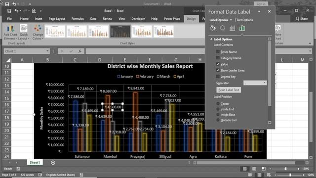Click the Word zoom slider handle
Screen dimensions: 316x178
pyautogui.click(x=290, y=175)
